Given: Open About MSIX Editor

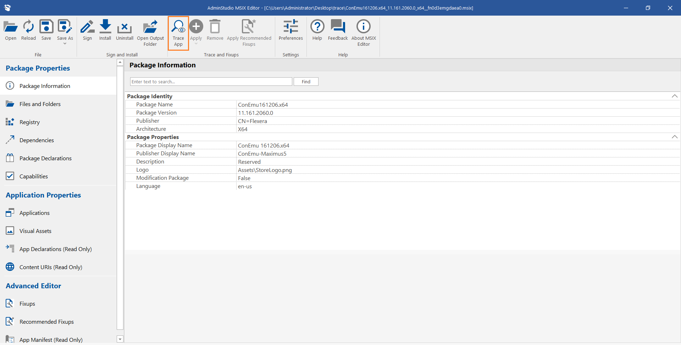Looking at the screenshot, I should (x=364, y=33).
